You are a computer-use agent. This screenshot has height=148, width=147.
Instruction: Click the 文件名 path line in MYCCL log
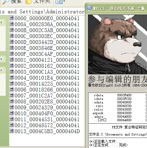click(118, 134)
